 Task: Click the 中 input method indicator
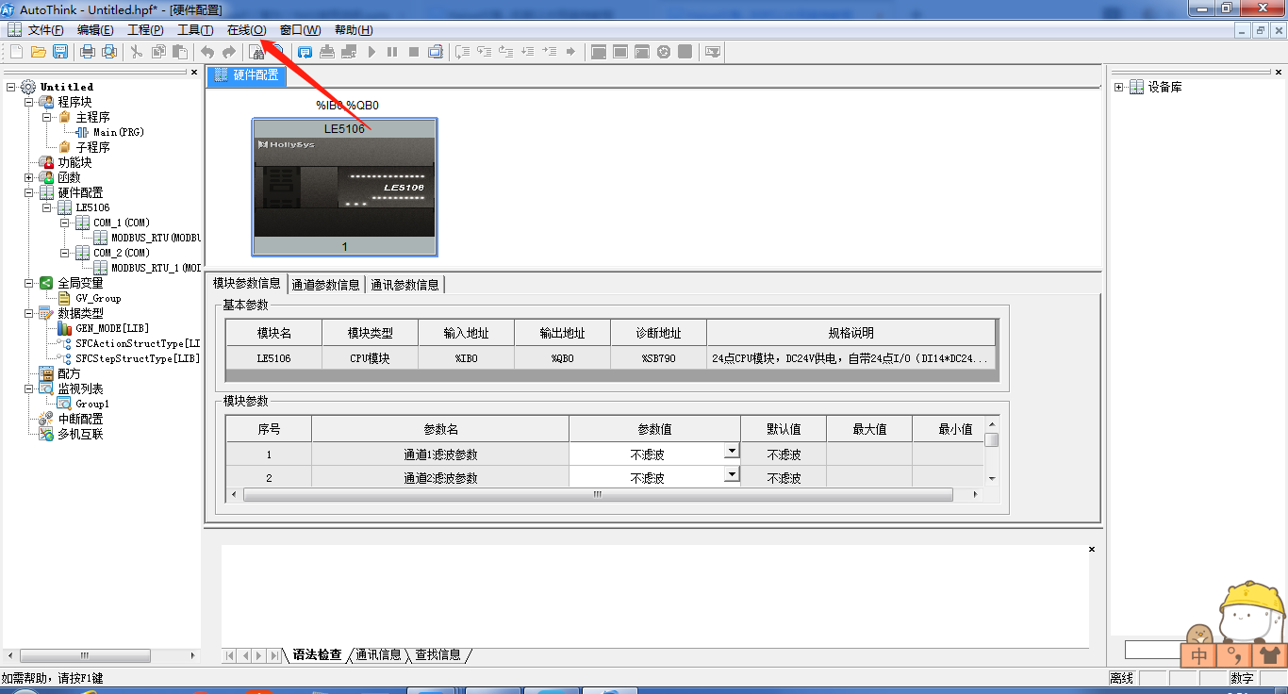(x=1198, y=655)
